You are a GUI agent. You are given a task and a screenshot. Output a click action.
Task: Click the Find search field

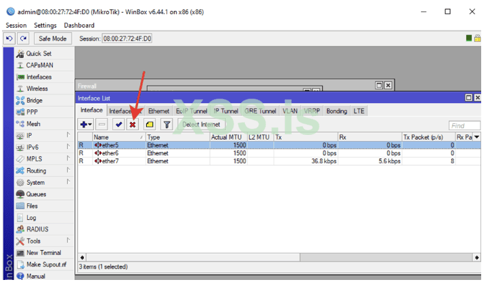click(464, 125)
